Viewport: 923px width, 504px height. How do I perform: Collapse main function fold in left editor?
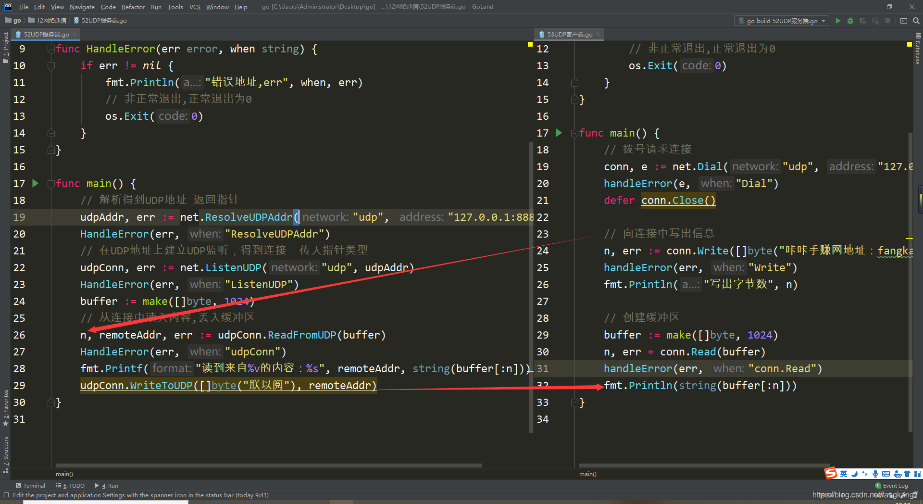click(x=51, y=184)
